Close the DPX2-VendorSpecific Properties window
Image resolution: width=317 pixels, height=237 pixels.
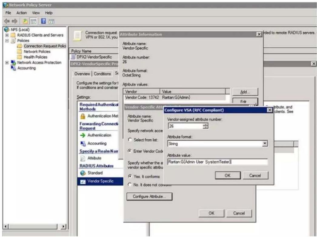(314, 64)
